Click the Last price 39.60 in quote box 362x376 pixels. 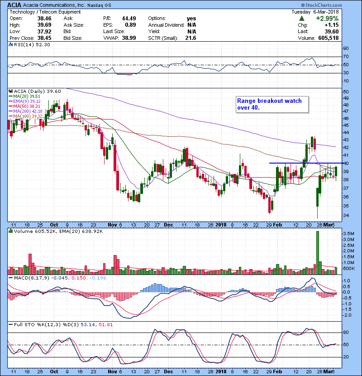point(332,31)
